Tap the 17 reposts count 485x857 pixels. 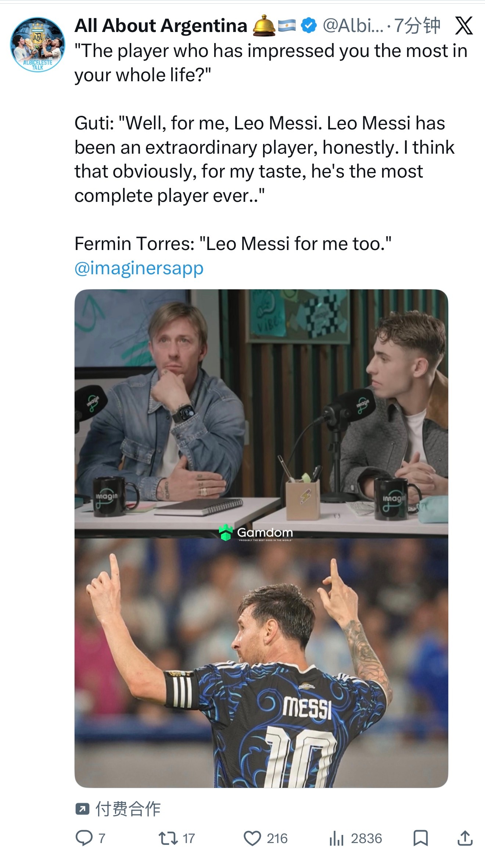[x=189, y=838]
